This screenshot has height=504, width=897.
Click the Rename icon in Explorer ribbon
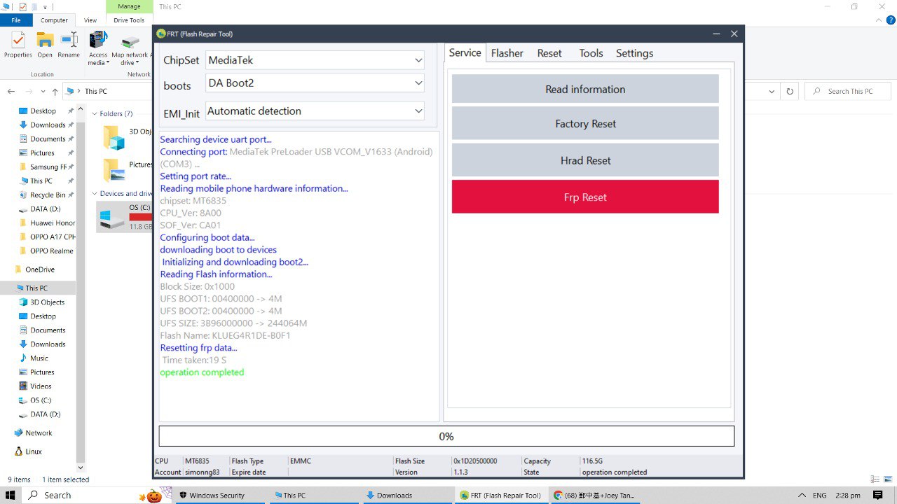[x=69, y=45]
